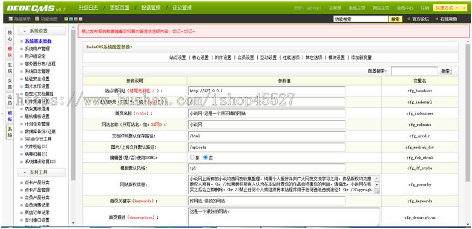Click the 首页描述 description textarea

click(x=284, y=217)
